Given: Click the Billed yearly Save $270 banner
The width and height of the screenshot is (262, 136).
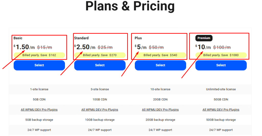Looking at the screenshot, I should coord(100,55).
